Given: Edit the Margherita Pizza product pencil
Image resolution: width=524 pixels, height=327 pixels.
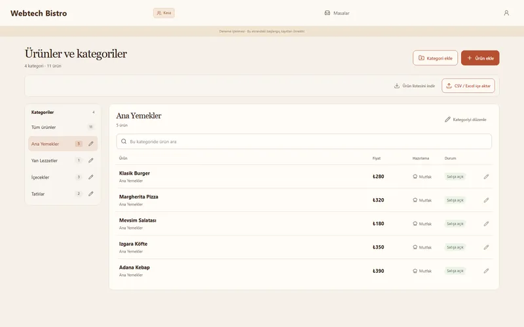Looking at the screenshot, I should pyautogui.click(x=486, y=200).
